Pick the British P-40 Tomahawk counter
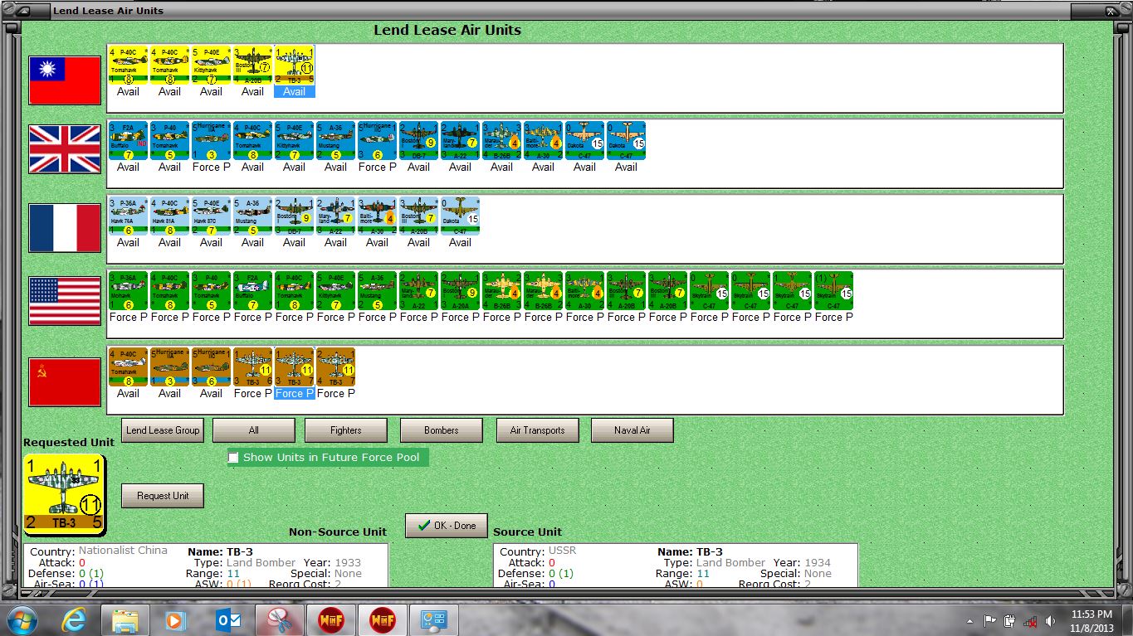 tap(169, 141)
